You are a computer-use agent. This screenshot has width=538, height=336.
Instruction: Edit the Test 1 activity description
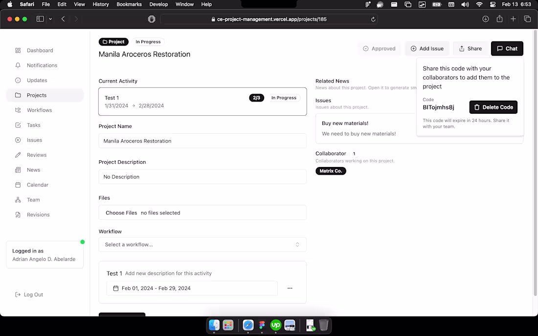point(168,273)
